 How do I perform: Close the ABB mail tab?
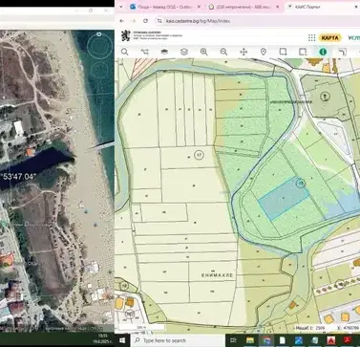[278, 7]
